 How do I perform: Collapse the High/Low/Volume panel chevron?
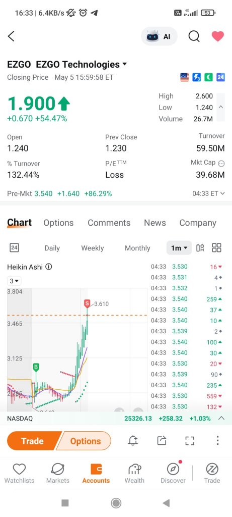click(x=221, y=107)
